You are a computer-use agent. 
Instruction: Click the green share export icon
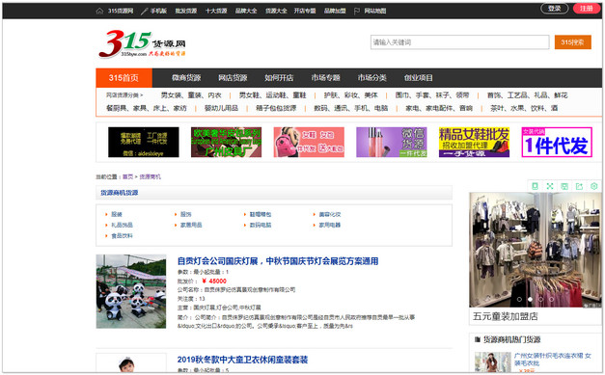(579, 186)
